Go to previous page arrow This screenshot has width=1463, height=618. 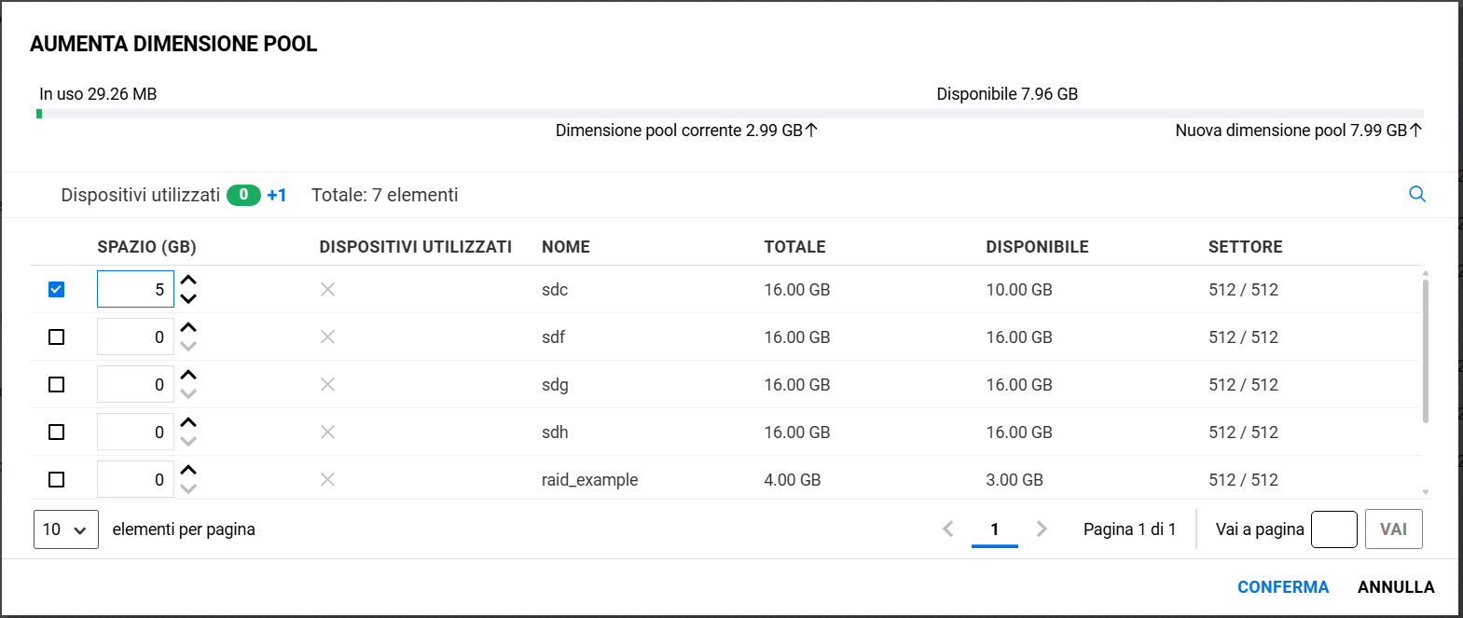pos(948,529)
